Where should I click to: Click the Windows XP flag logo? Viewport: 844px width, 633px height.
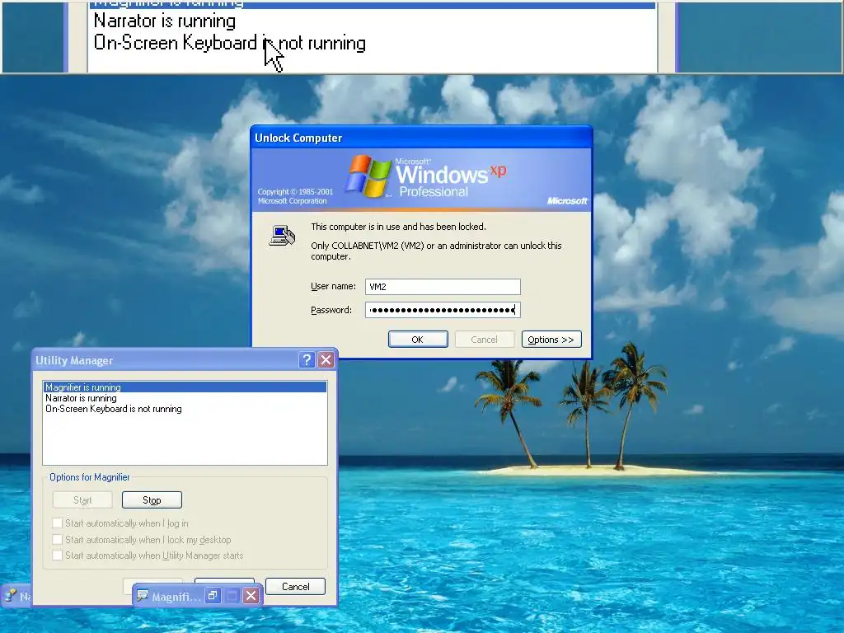(x=368, y=176)
